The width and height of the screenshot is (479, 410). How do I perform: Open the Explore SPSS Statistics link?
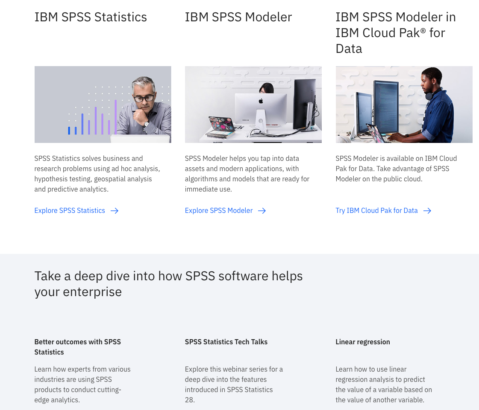[x=70, y=211]
